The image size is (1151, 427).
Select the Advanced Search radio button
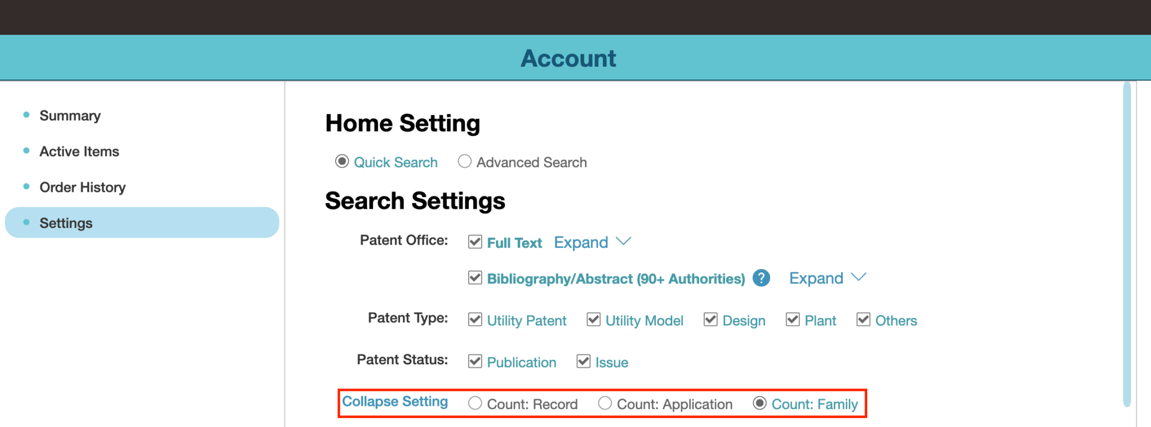tap(464, 162)
